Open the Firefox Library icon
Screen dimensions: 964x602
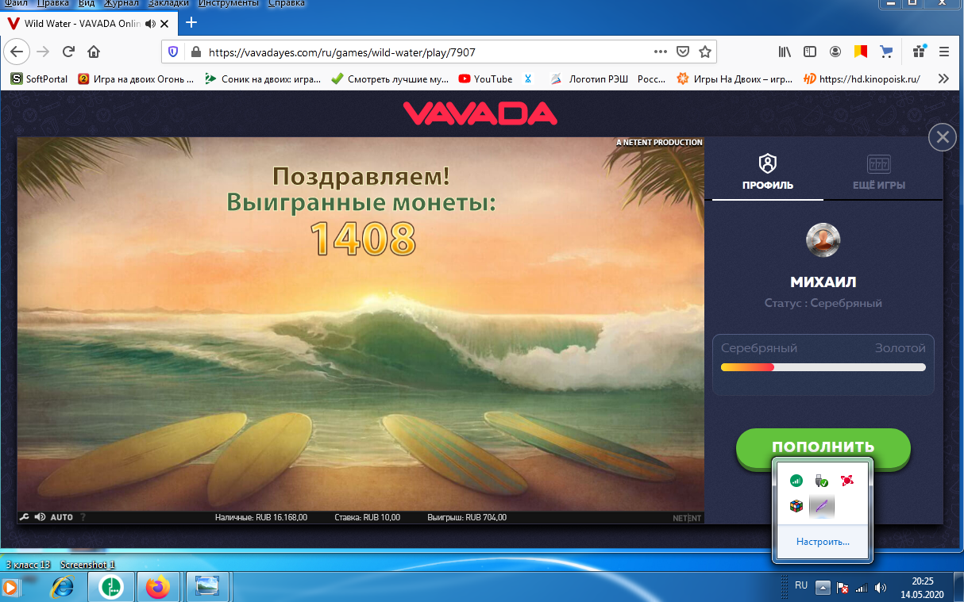[x=785, y=52]
